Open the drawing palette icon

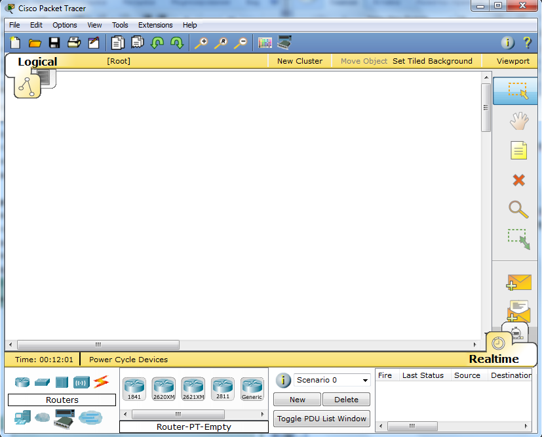click(265, 43)
